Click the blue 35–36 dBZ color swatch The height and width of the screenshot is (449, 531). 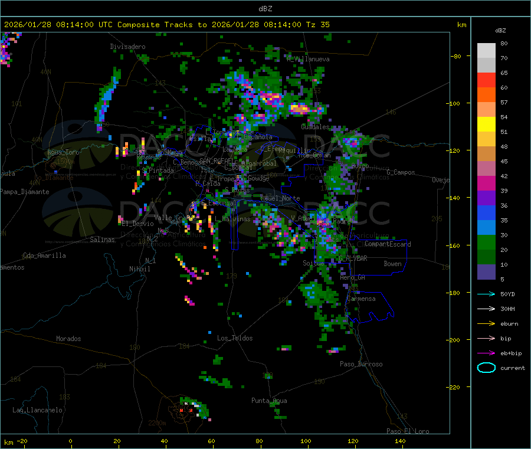coord(486,212)
